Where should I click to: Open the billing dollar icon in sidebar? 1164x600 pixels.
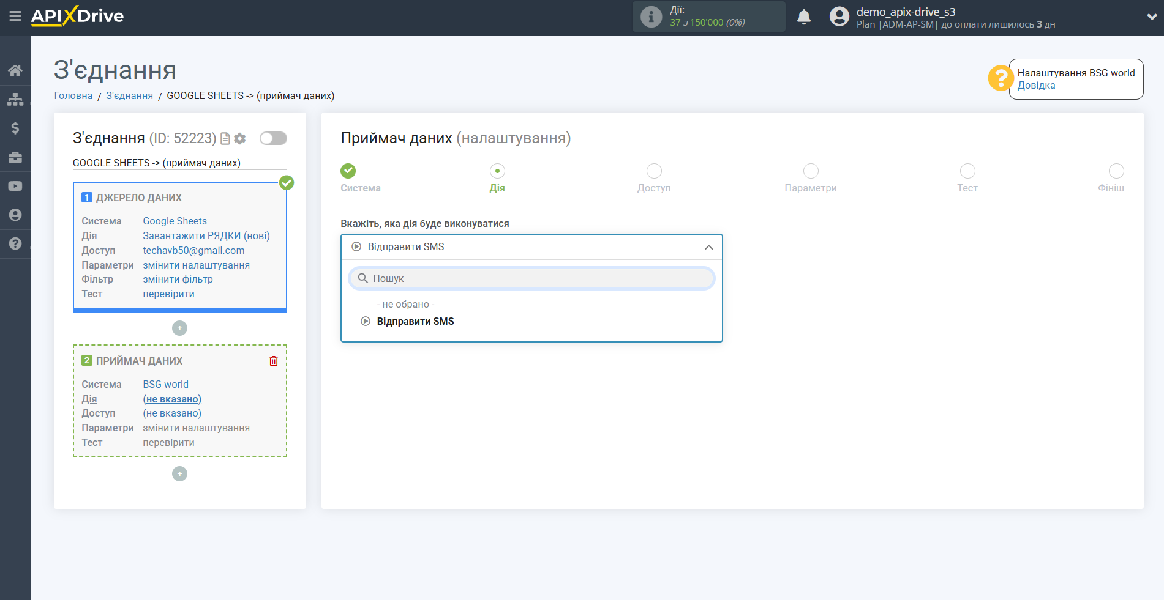pos(15,128)
